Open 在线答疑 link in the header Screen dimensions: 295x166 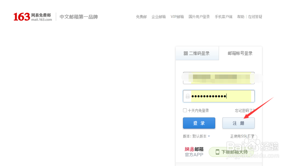click(255, 17)
